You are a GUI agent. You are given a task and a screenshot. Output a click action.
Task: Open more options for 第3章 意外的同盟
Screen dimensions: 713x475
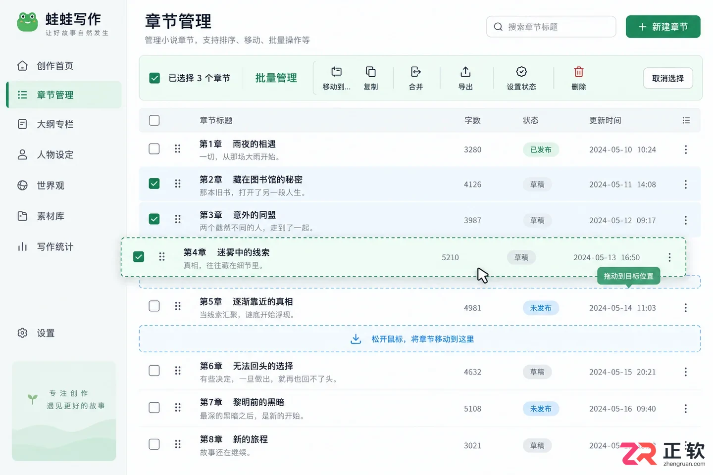click(x=686, y=220)
